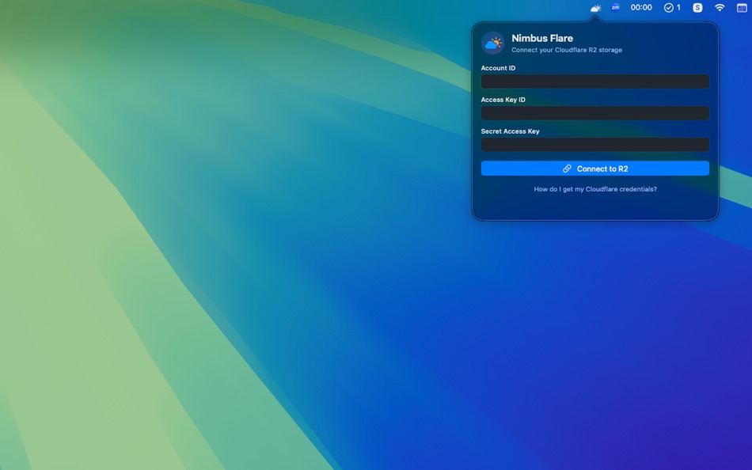Click the Wi-Fi icon in the menu bar
The width and height of the screenshot is (752, 470).
(x=719, y=7)
